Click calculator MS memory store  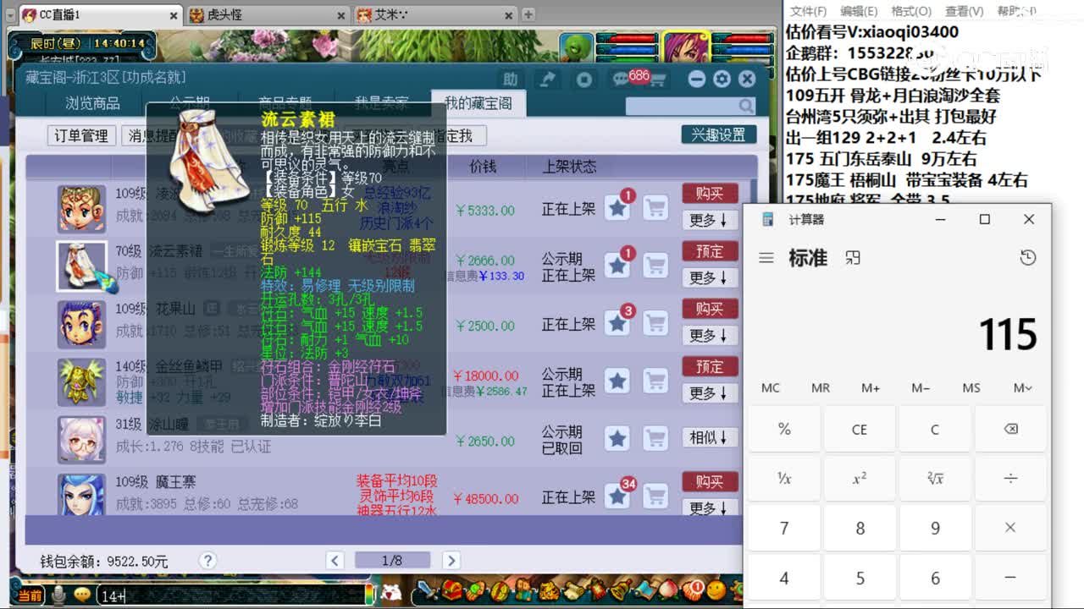971,388
